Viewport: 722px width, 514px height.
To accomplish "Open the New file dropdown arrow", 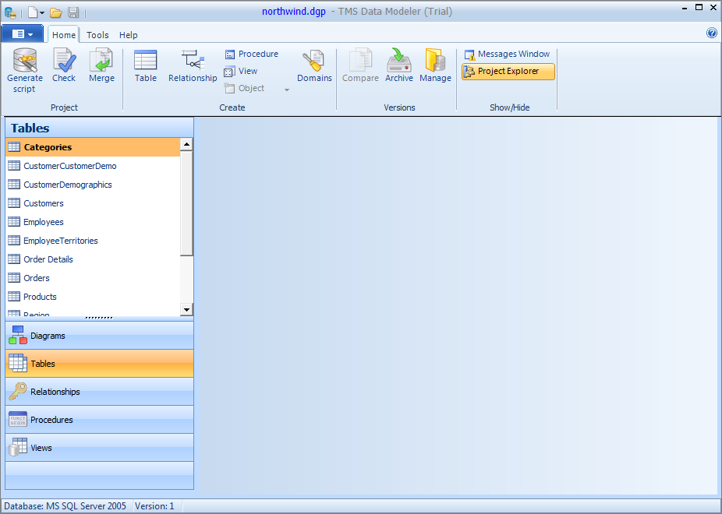I will 42,12.
